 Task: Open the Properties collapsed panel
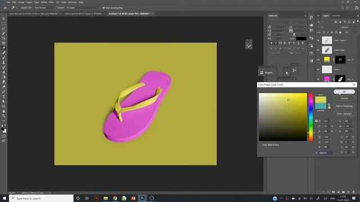267,72
